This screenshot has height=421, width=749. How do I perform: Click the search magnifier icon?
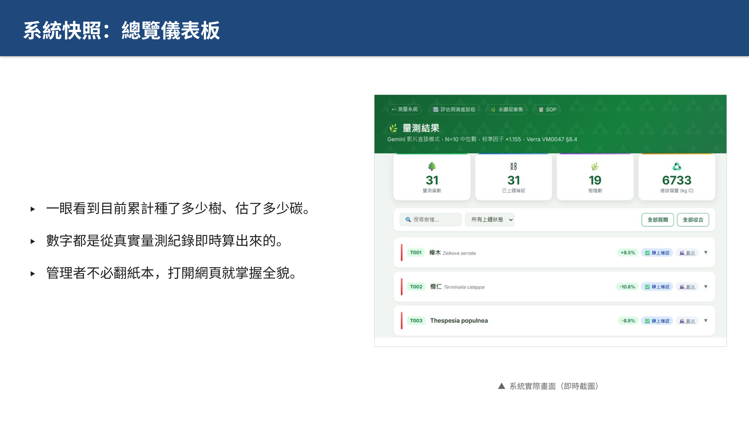[x=408, y=220]
